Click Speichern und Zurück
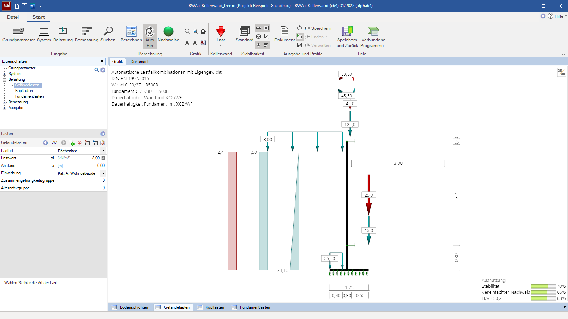Image resolution: width=568 pixels, height=319 pixels. (x=347, y=37)
